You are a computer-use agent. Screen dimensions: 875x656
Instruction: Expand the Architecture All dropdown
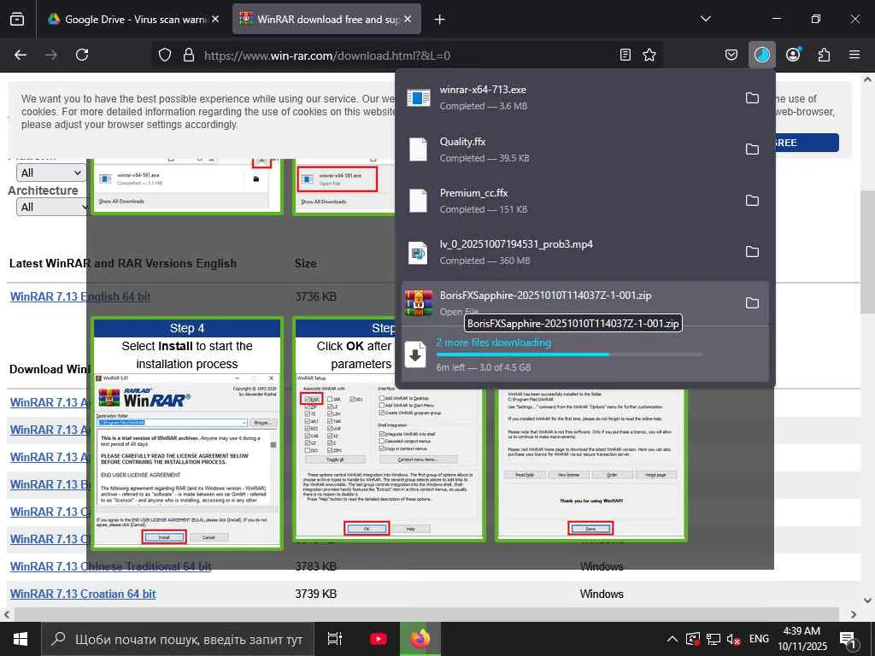click(x=52, y=207)
